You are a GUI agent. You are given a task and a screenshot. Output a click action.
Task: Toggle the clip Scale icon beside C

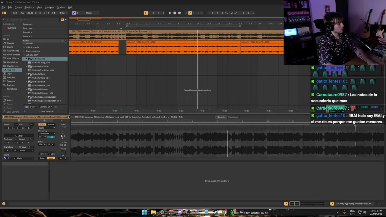(x=5, y=158)
